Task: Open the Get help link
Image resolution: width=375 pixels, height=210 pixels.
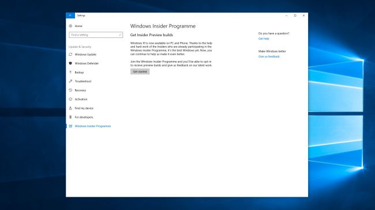Action: [264, 39]
